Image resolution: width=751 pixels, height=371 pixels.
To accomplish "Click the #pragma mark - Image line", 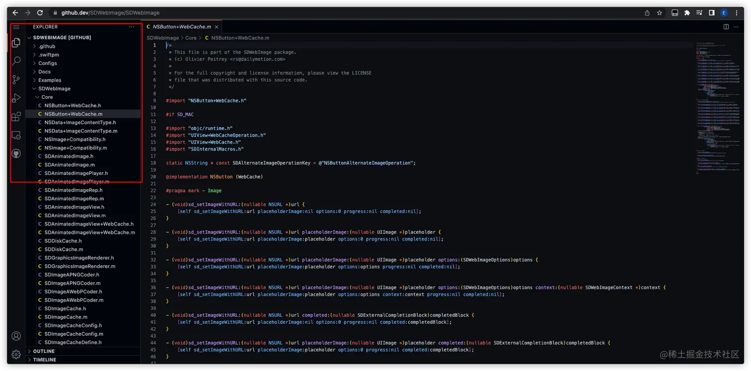I will [x=194, y=191].
